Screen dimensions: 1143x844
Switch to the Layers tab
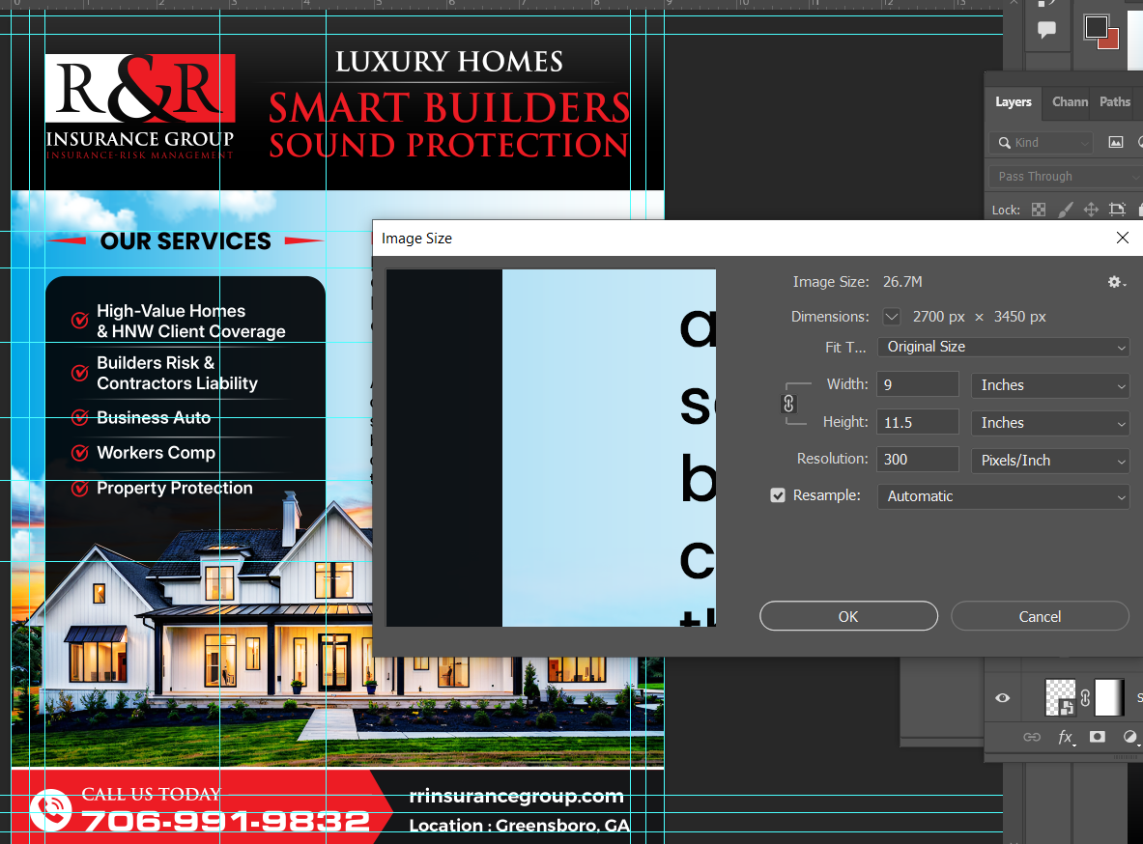(x=1014, y=102)
